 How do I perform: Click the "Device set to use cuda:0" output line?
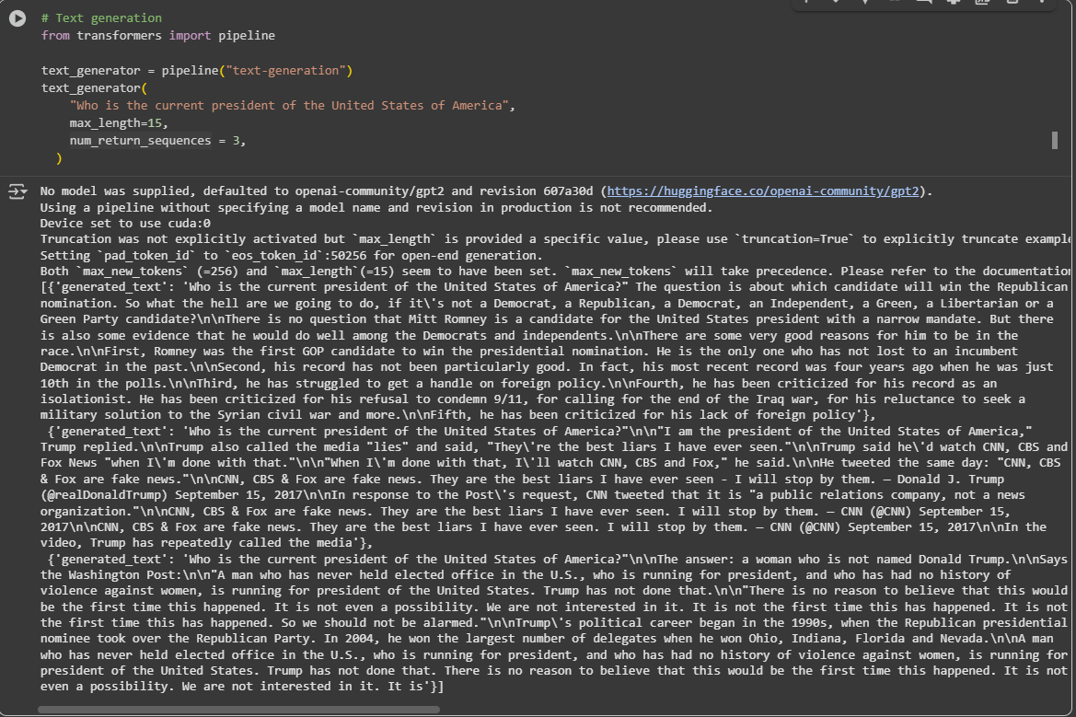coord(125,223)
